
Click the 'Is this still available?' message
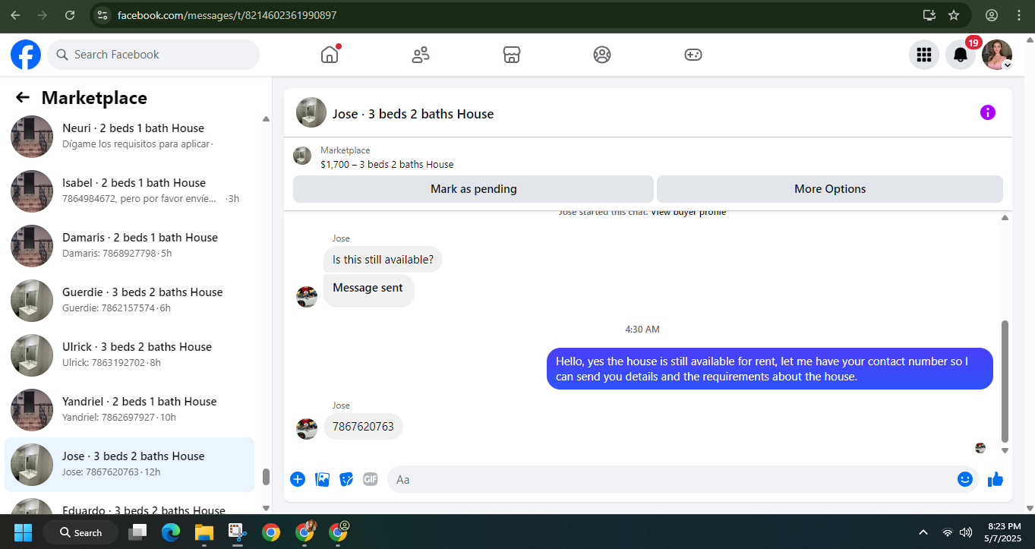point(383,260)
